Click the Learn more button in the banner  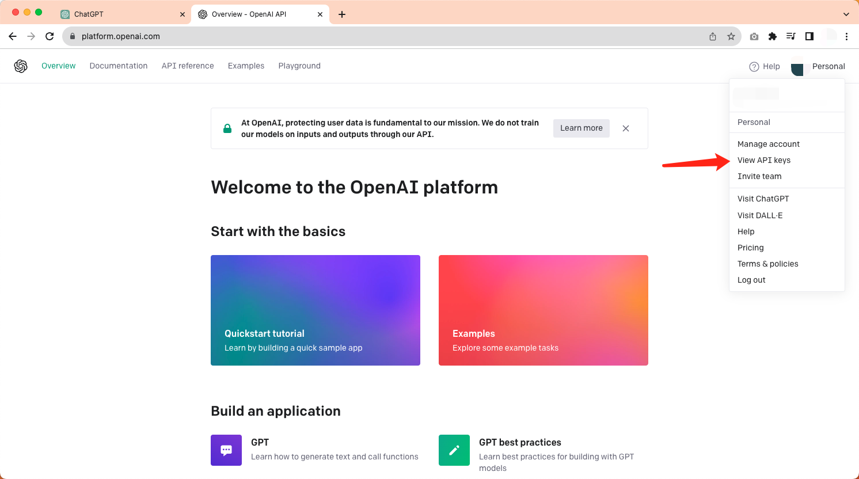[581, 128]
